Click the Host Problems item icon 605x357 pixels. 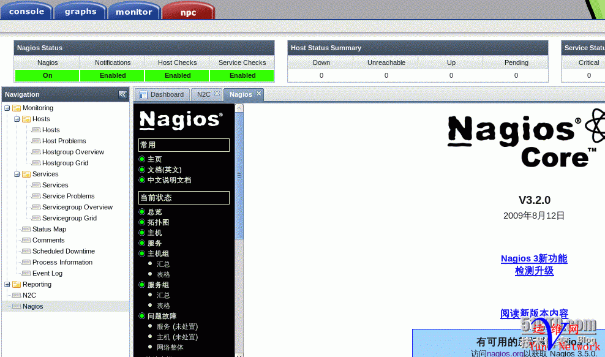[36, 141]
